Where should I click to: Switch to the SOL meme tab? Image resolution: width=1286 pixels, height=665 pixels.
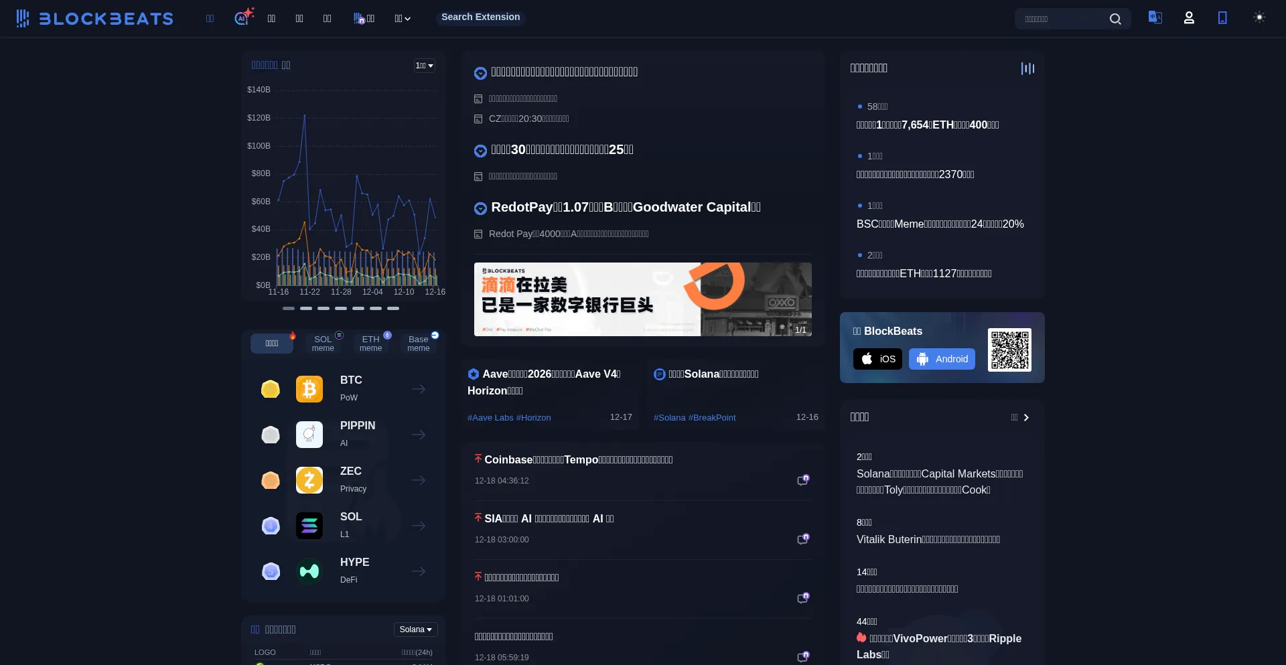point(323,344)
